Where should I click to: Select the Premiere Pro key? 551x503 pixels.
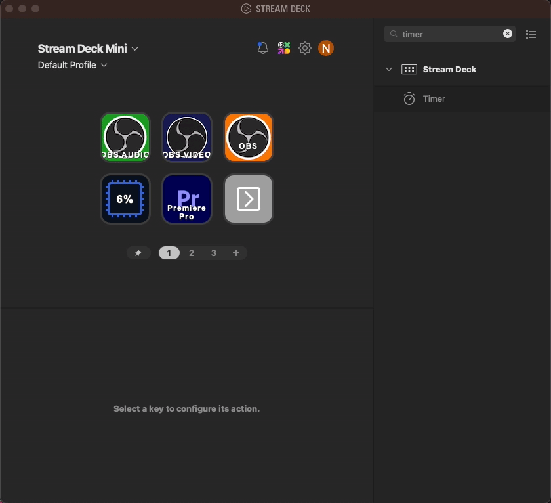pos(187,199)
